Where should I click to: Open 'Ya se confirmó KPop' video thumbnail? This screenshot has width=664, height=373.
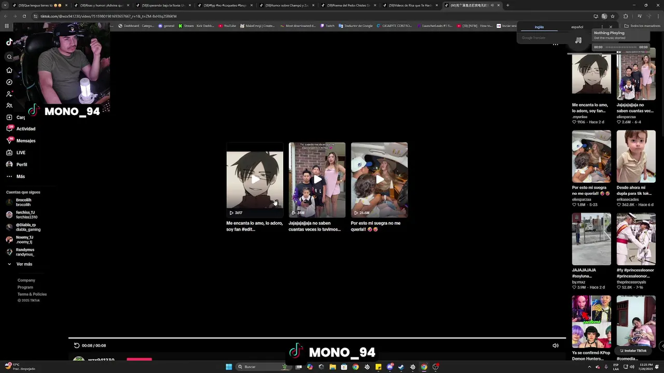click(591, 322)
